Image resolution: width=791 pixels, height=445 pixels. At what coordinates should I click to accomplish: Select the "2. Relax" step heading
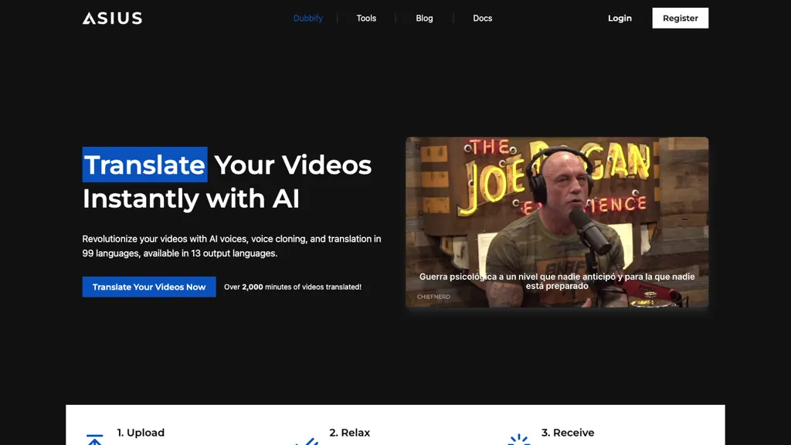pyautogui.click(x=349, y=433)
